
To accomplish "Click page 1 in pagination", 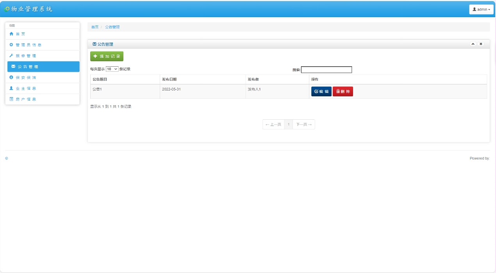I will click(289, 124).
